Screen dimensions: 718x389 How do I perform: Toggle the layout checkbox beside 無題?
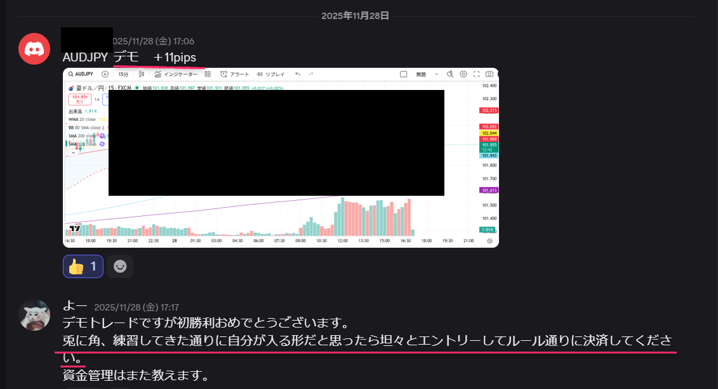coord(403,74)
